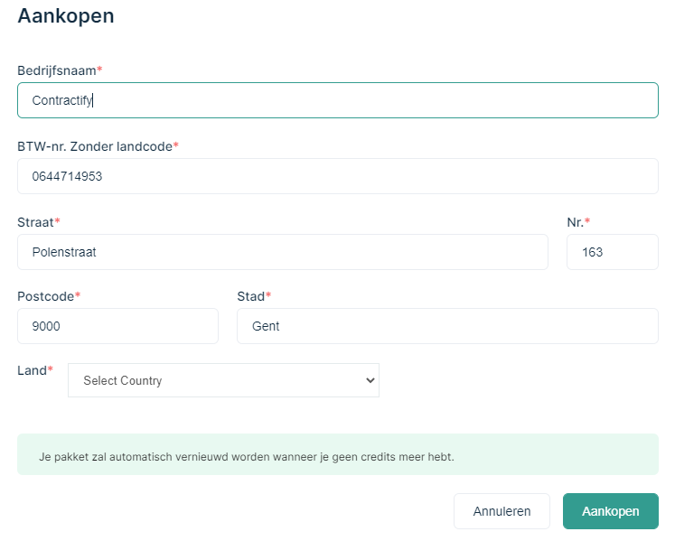Click the chevron arrow of the Land dropdown
Image resolution: width=675 pixels, height=541 pixels.
369,380
